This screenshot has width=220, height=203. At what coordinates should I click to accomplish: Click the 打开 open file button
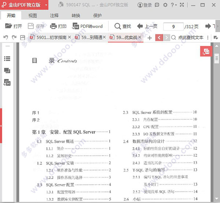tap(14, 26)
